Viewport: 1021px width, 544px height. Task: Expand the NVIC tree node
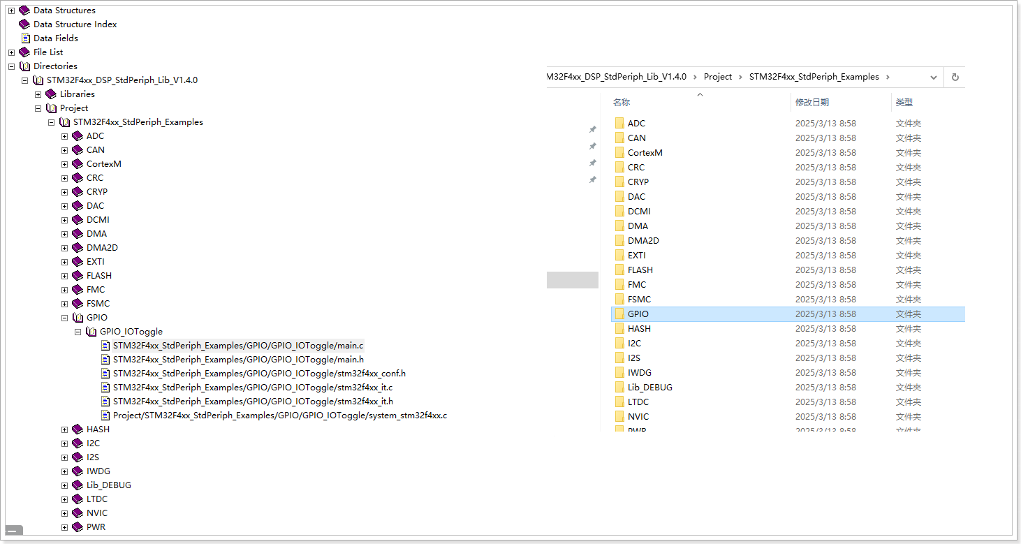[x=64, y=513]
